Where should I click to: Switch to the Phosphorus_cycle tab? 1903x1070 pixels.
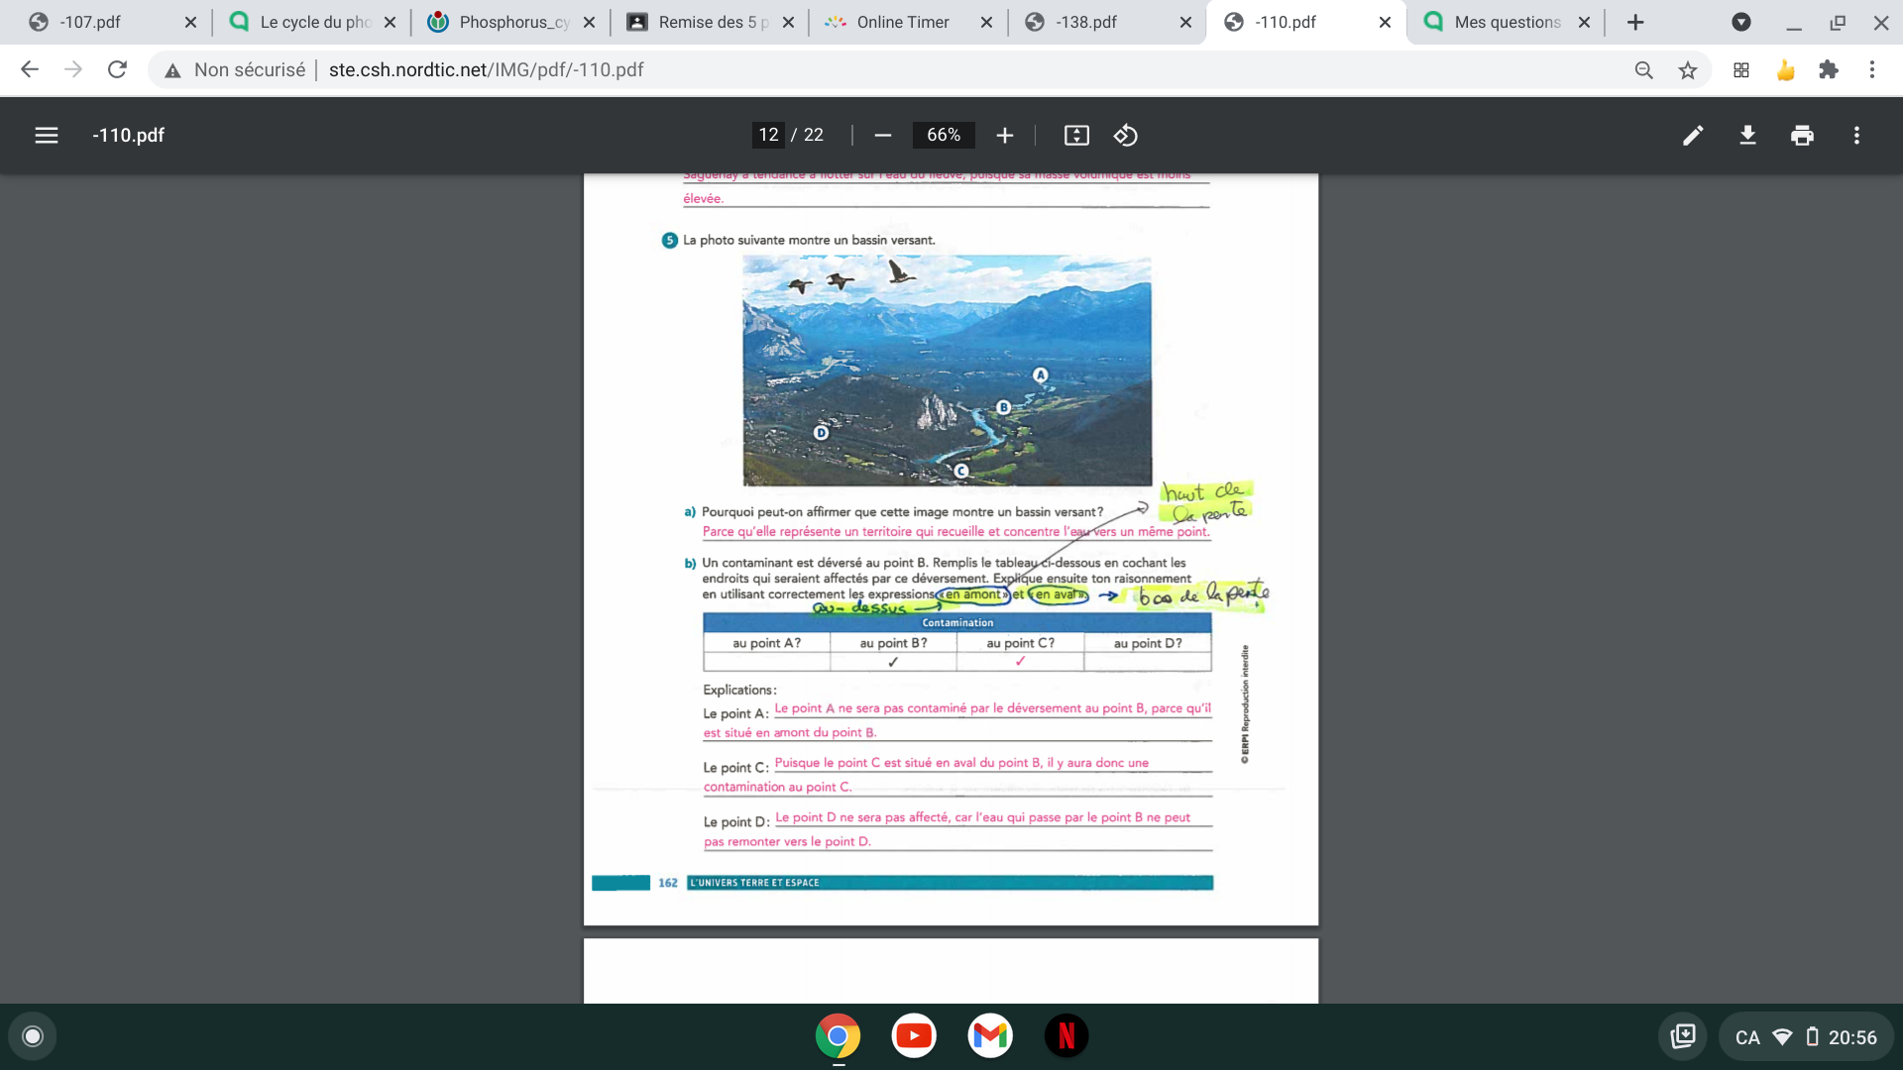[x=507, y=22]
